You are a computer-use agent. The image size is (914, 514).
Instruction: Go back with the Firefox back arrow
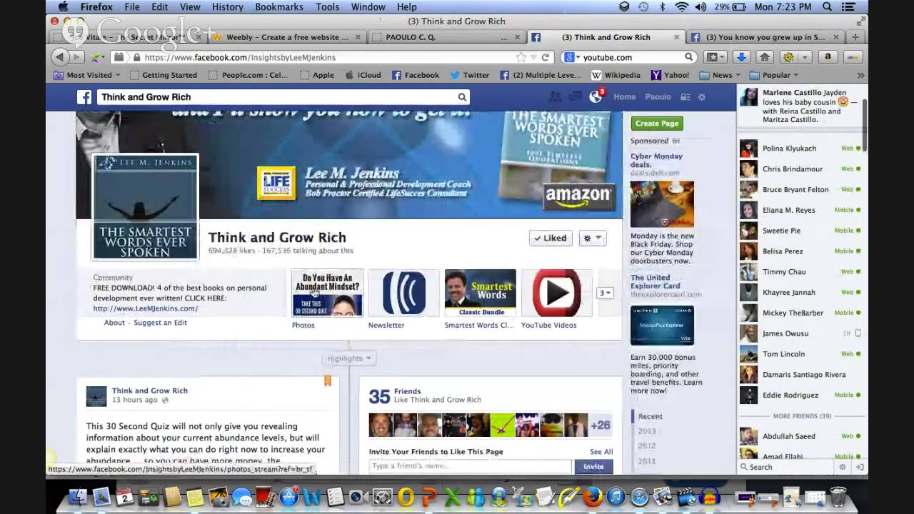point(60,57)
